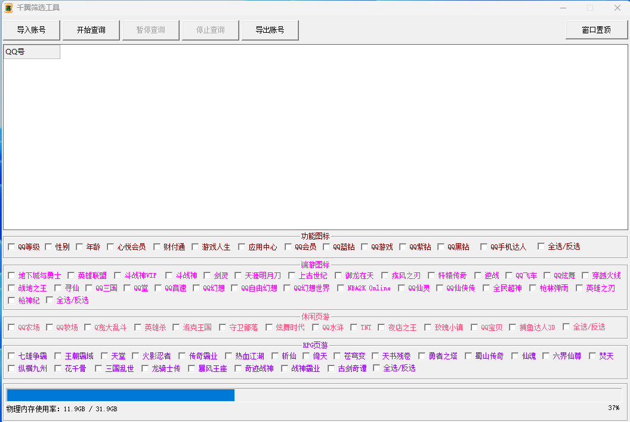Start querying with 开始查询 button
The image size is (630, 422).
click(91, 30)
